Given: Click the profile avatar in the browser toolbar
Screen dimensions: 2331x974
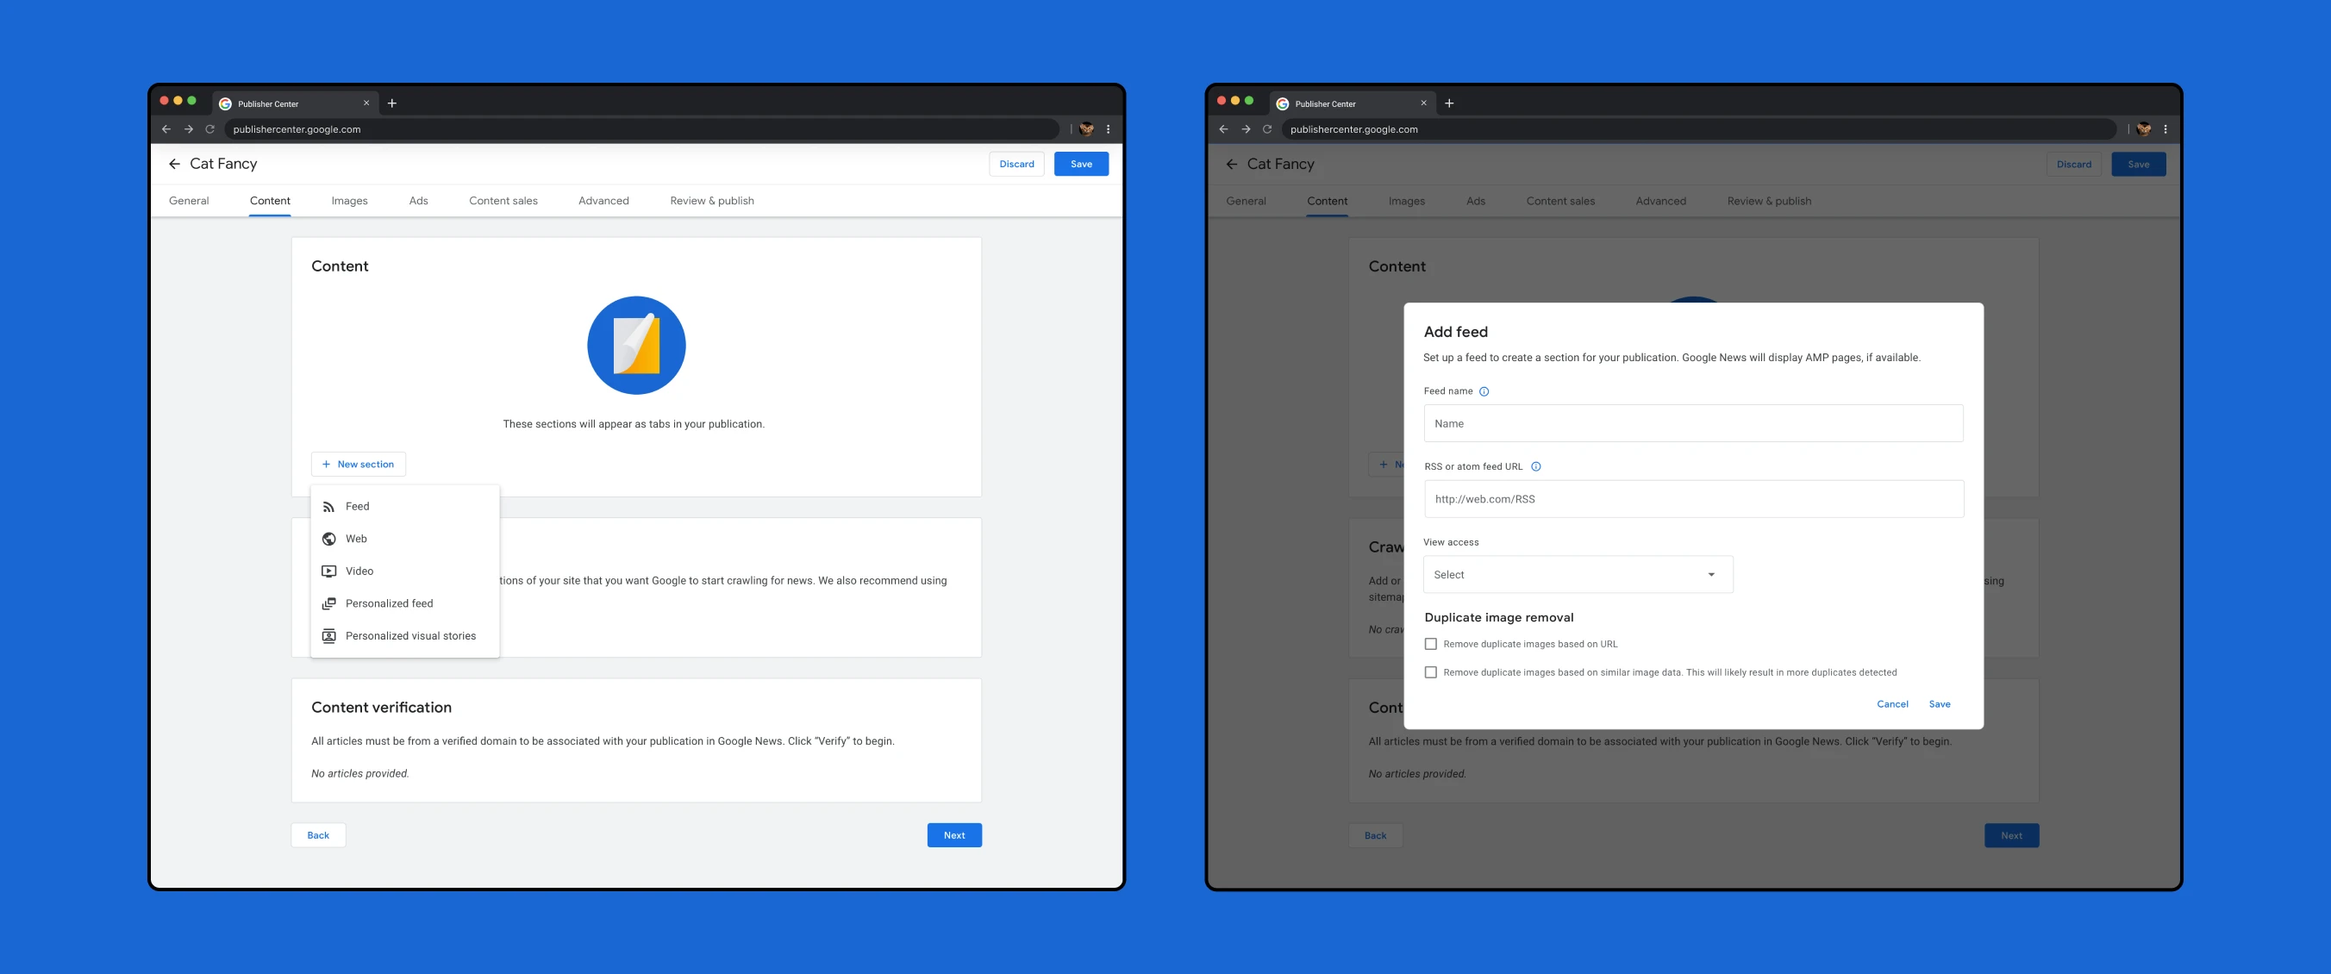Looking at the screenshot, I should 1086,128.
